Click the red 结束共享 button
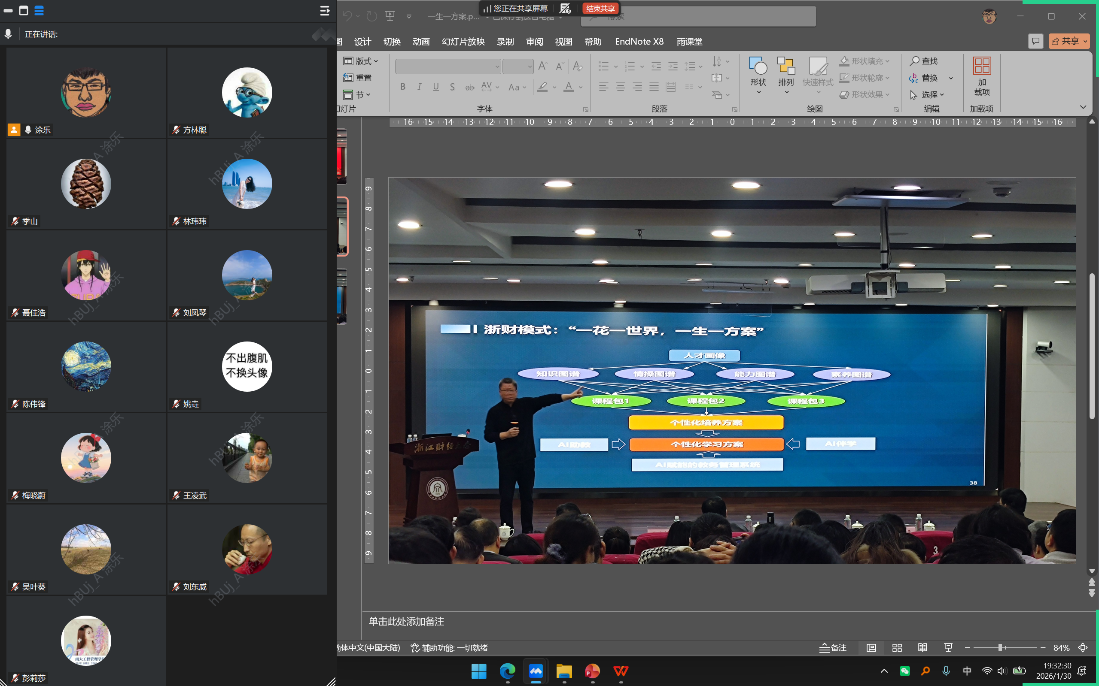Viewport: 1099px width, 686px height. [600, 9]
